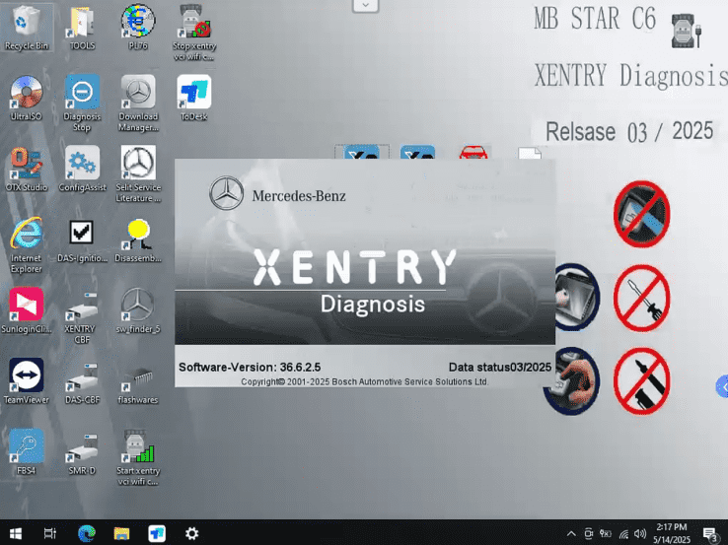Open the clock showing 2:17 PM
Viewport: 728px width, 545px height.
point(672,533)
